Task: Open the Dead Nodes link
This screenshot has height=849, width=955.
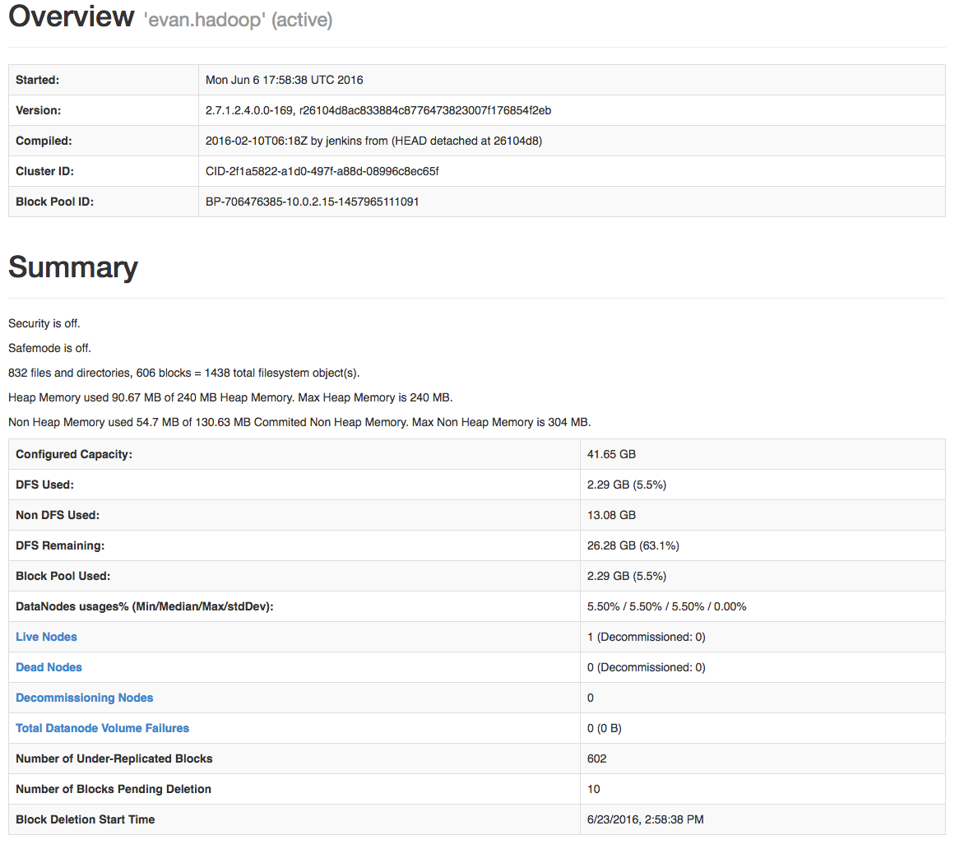Action: (49, 667)
